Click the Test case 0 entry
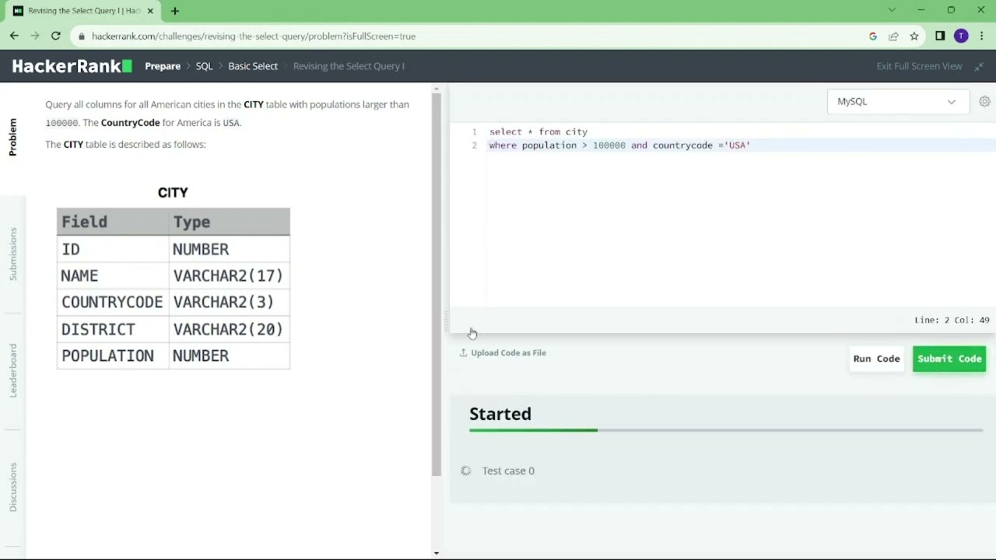996x560 pixels. pos(508,471)
